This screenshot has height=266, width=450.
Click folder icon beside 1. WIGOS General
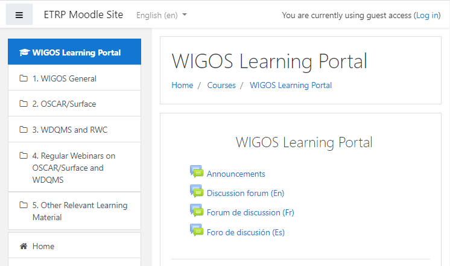(x=24, y=78)
